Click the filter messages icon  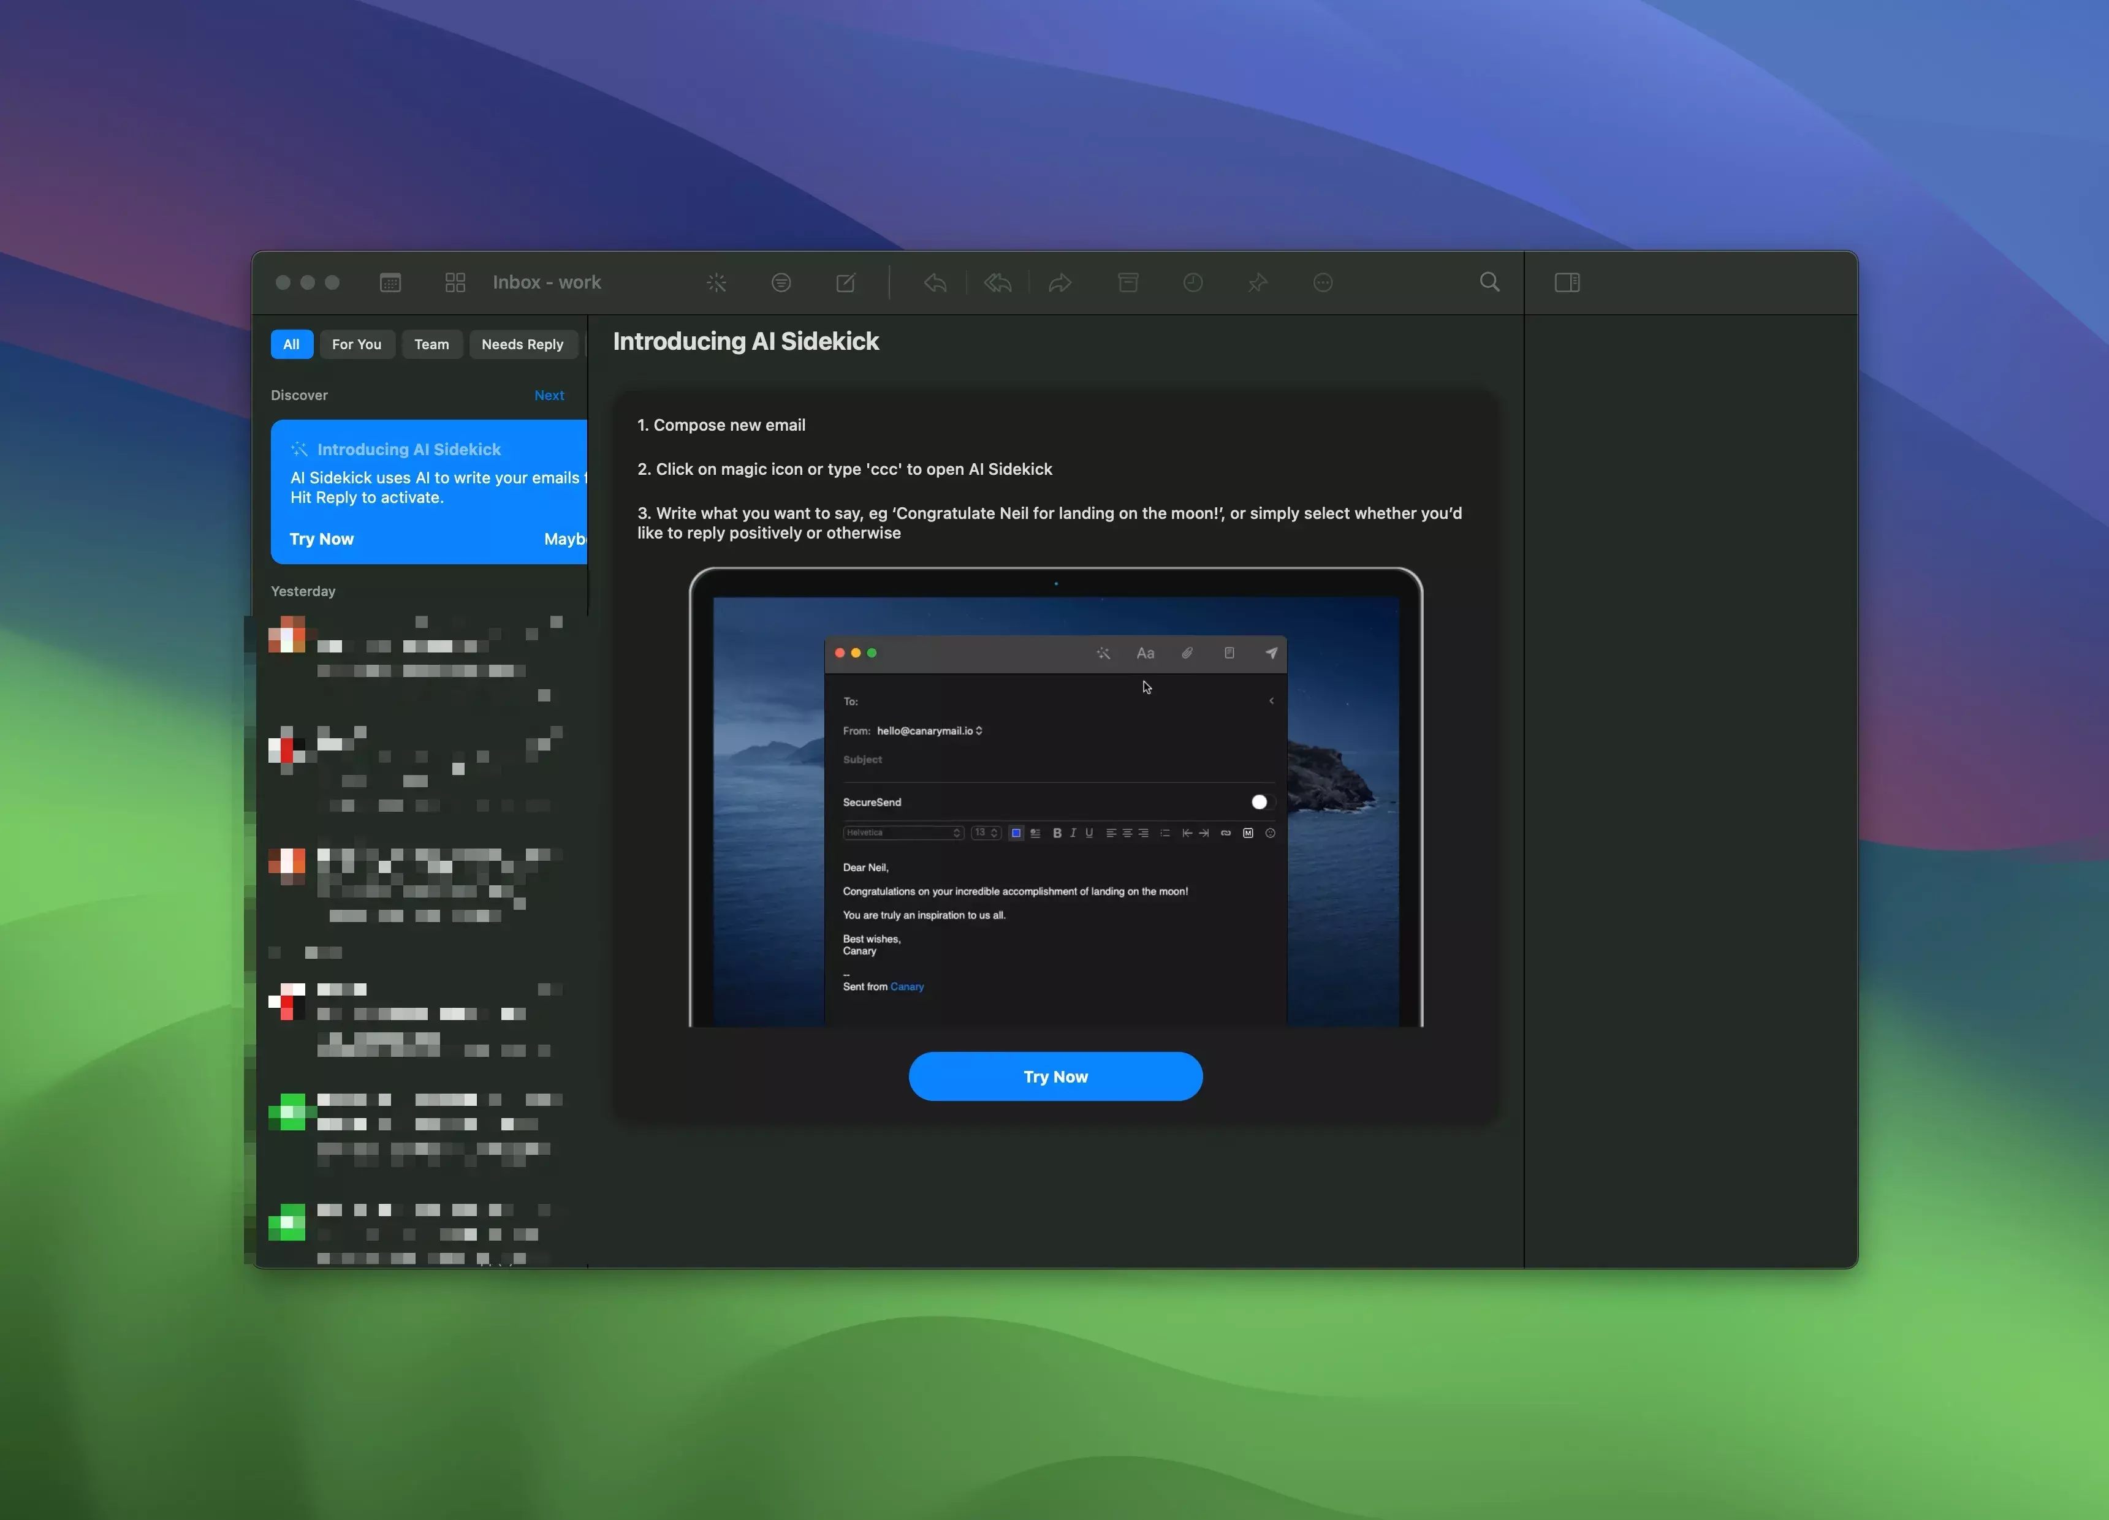781,282
